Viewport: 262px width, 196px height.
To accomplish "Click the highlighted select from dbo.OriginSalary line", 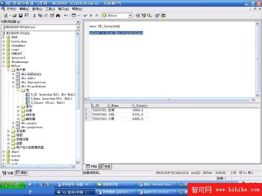I will 116,33.
